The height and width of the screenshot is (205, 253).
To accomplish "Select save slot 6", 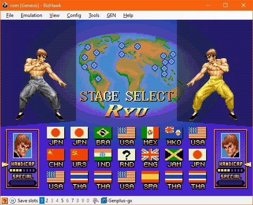I will [67, 201].
